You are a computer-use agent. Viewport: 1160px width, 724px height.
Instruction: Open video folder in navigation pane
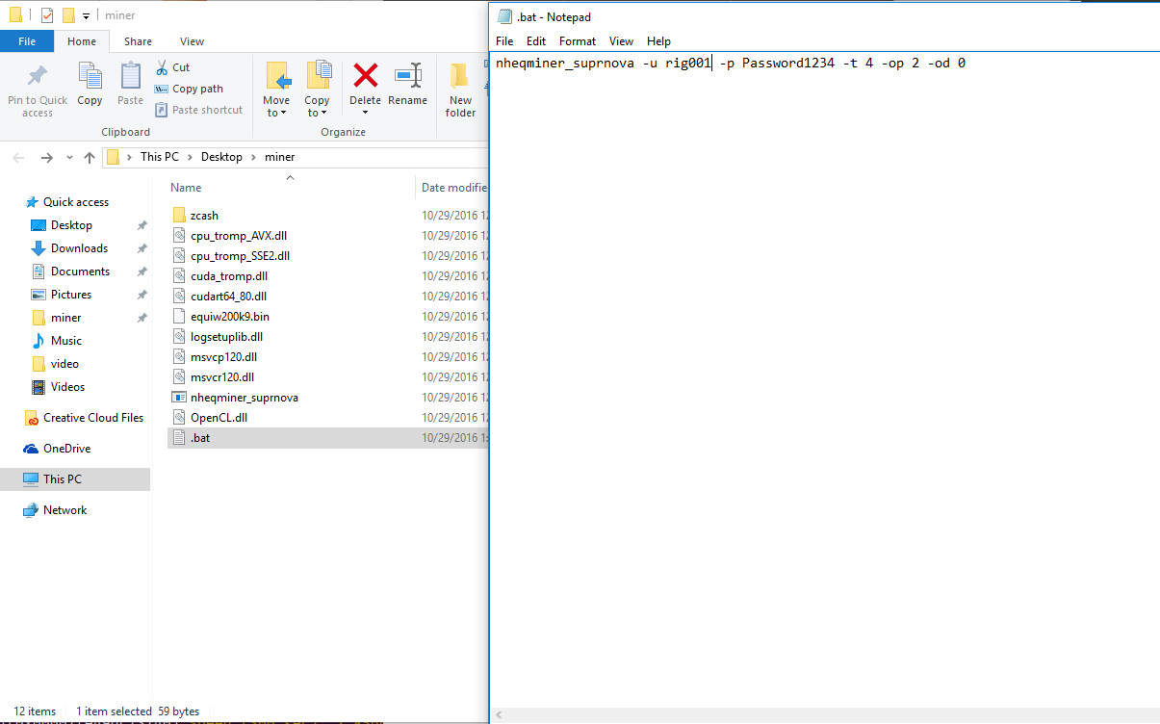(x=64, y=364)
